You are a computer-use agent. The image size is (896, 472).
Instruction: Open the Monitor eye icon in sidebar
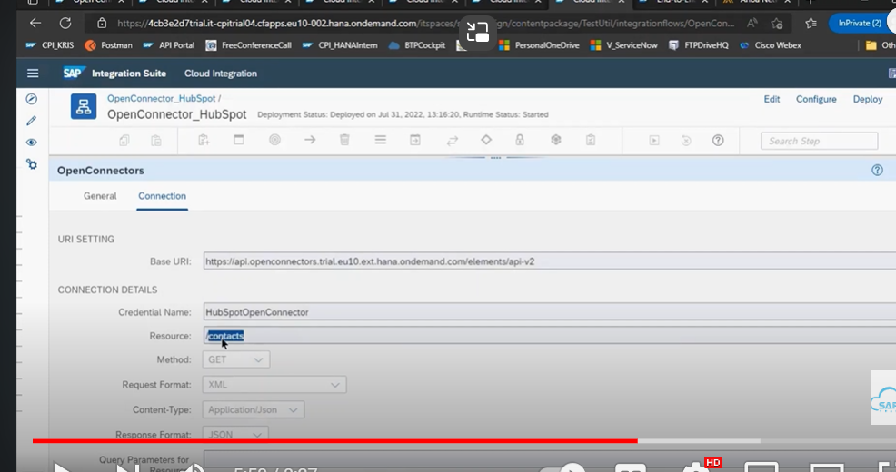[x=32, y=143]
